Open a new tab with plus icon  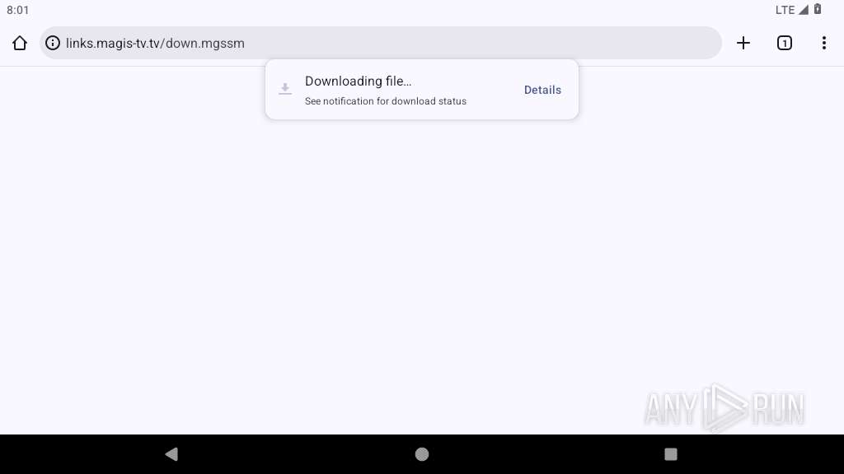743,43
